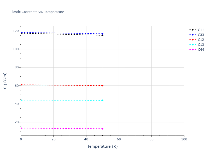Toggle the C12 legend entry
The height and width of the screenshot is (156, 209).
pos(201,40)
